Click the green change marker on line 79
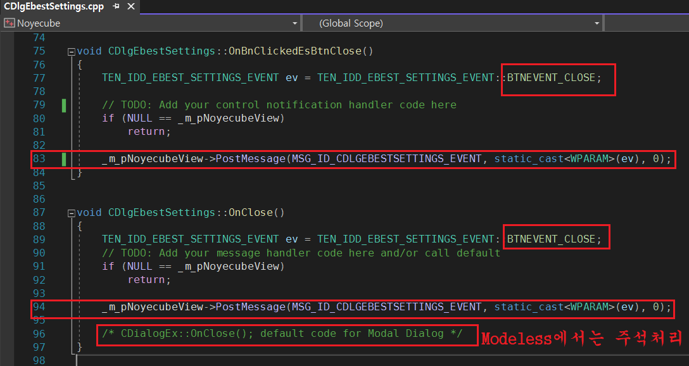 [64, 106]
